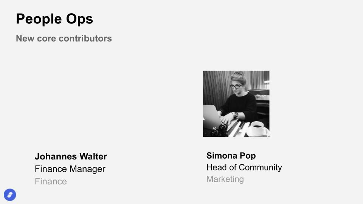Select the "Finance Manager" job title
Viewport: 363px width, 204px height.
[x=70, y=169]
